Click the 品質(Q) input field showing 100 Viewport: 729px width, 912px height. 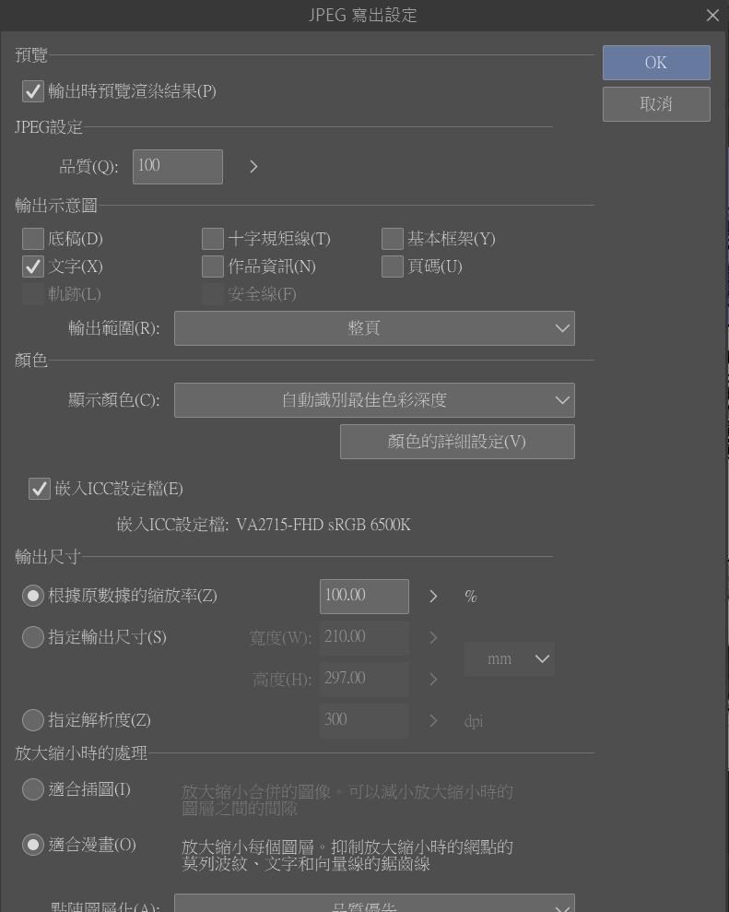pos(178,167)
